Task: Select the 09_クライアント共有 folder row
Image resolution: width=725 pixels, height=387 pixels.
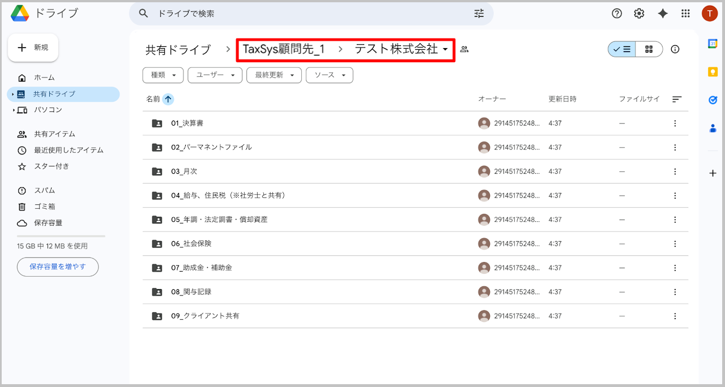Action: [416, 316]
